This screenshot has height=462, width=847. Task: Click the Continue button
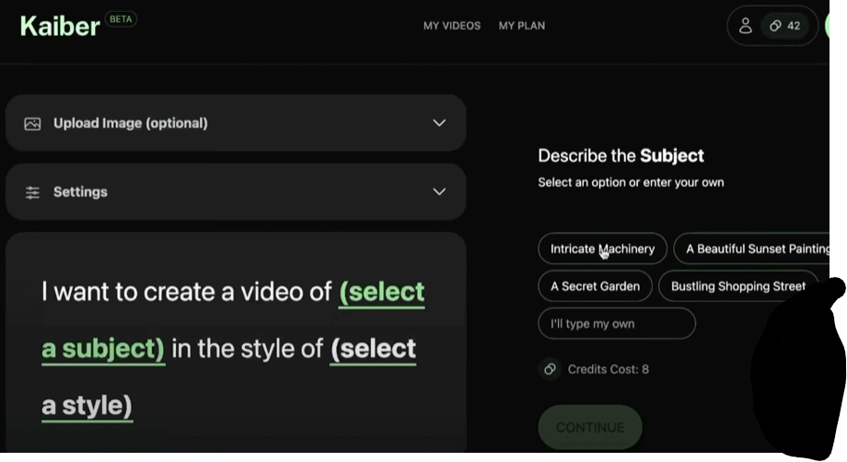pyautogui.click(x=590, y=427)
